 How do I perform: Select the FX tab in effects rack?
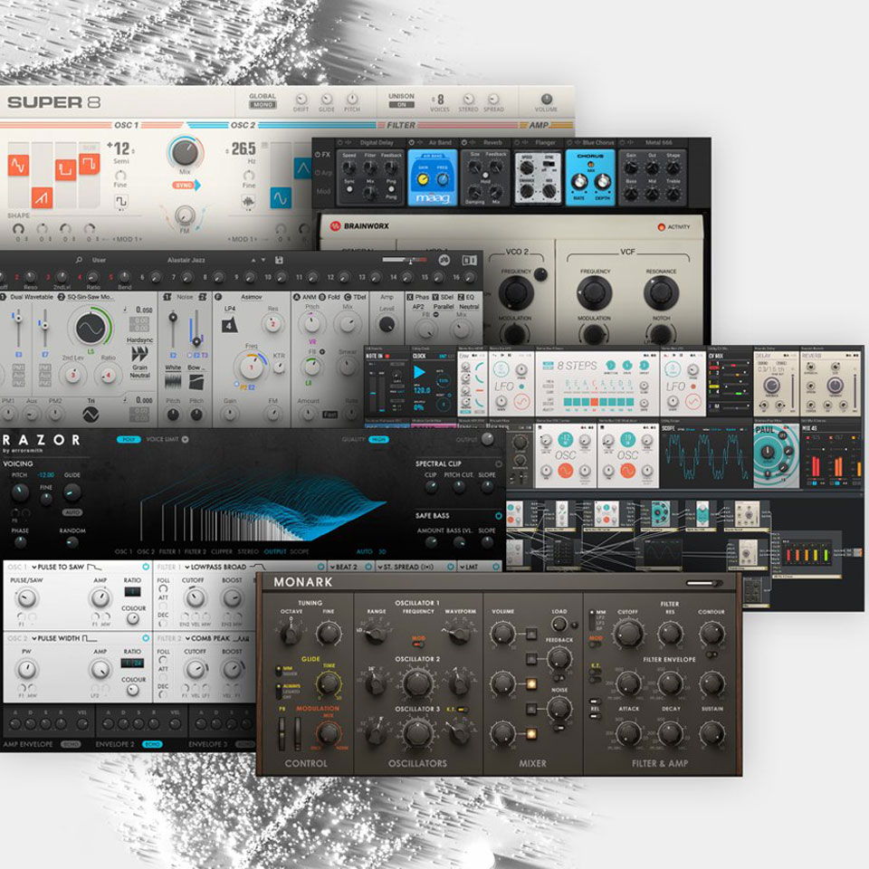(323, 154)
